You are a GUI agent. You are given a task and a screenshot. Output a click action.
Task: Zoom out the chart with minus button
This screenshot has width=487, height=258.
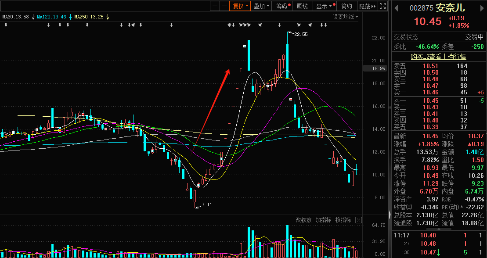click(x=224, y=6)
